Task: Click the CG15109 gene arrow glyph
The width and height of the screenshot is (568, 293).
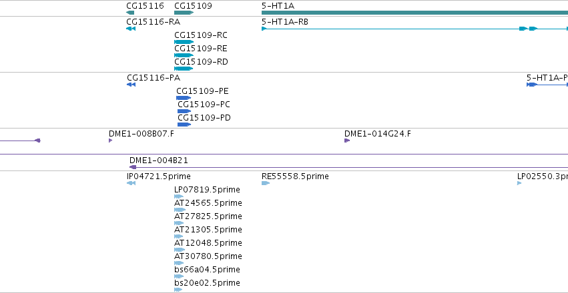Action: (x=184, y=13)
